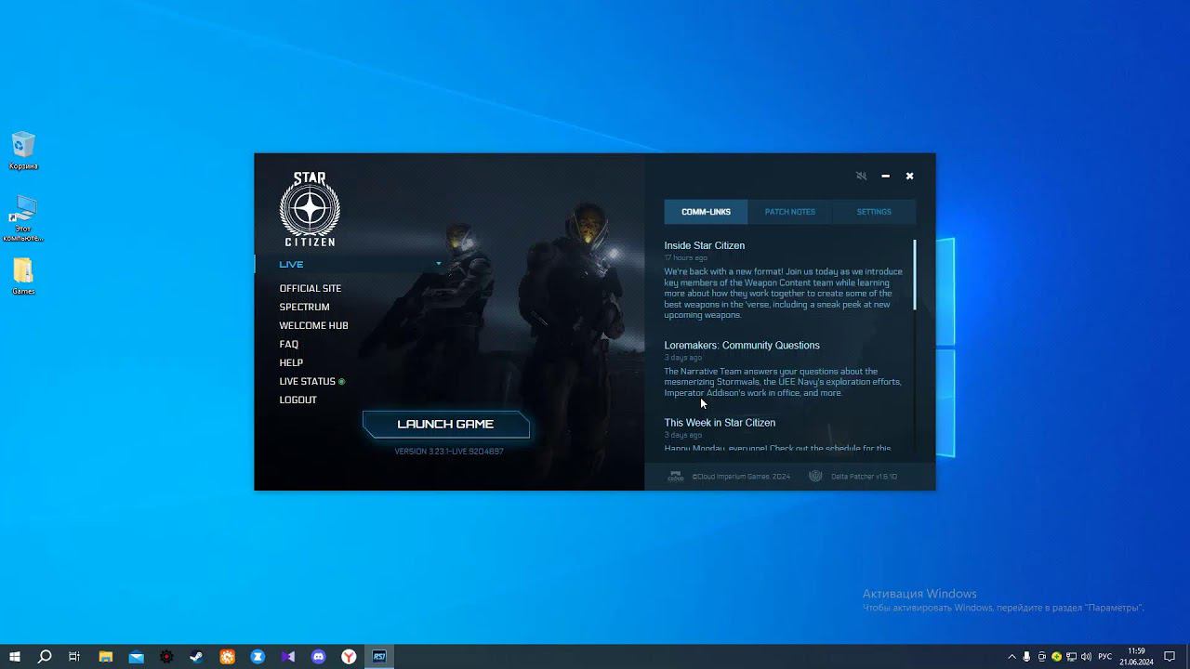Screen dimensions: 1190x669
Task: Click version 3.23.1-LIVE text
Action: (449, 452)
